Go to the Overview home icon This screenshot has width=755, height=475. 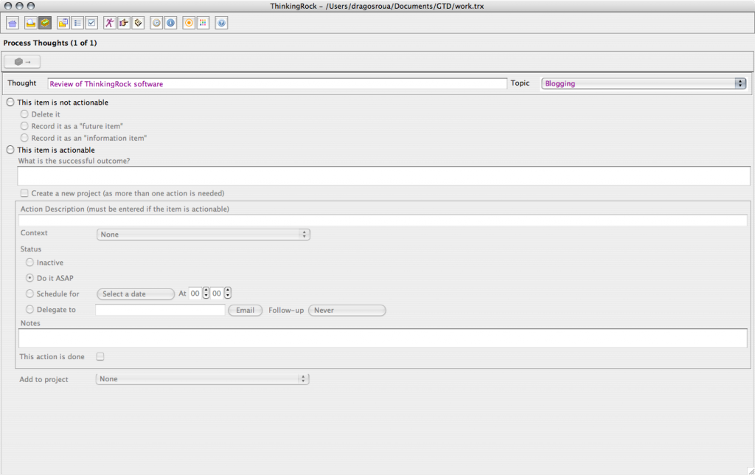[x=13, y=23]
